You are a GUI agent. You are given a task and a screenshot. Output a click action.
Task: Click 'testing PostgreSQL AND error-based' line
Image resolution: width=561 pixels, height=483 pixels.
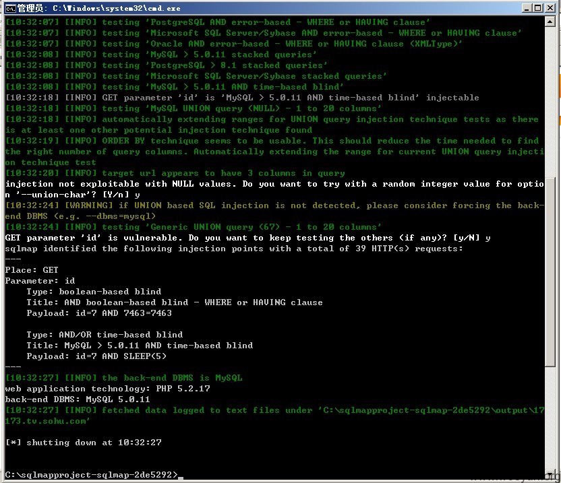click(x=218, y=22)
